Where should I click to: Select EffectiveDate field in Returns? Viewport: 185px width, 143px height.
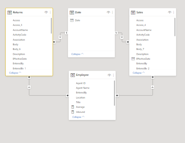click(x=20, y=59)
